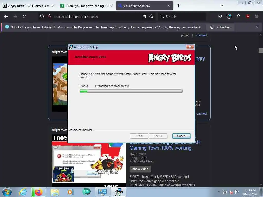Toggle reader view icon in address bar
This screenshot has height=197, width=263.
pyautogui.click(x=144, y=17)
